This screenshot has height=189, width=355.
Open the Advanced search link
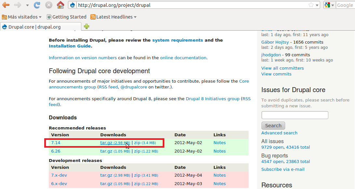pyautogui.click(x=279, y=133)
